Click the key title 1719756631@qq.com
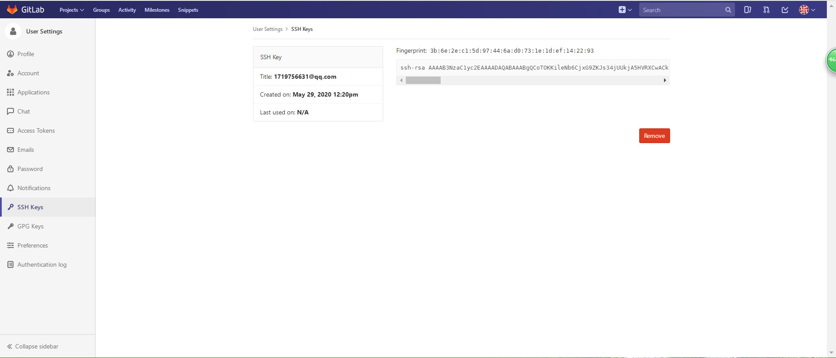Viewport: 836px width, 358px height. pyautogui.click(x=305, y=77)
